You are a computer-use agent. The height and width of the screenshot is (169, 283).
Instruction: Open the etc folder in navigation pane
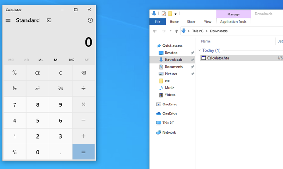(x=167, y=81)
